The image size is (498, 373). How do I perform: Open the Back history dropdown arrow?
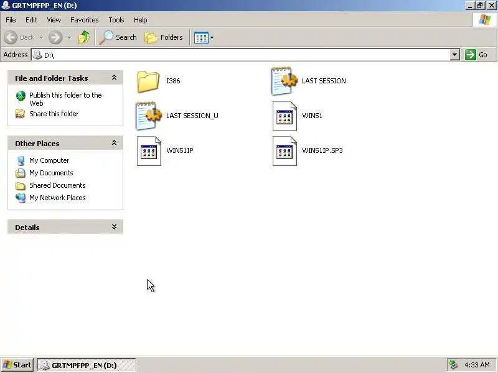click(x=41, y=38)
